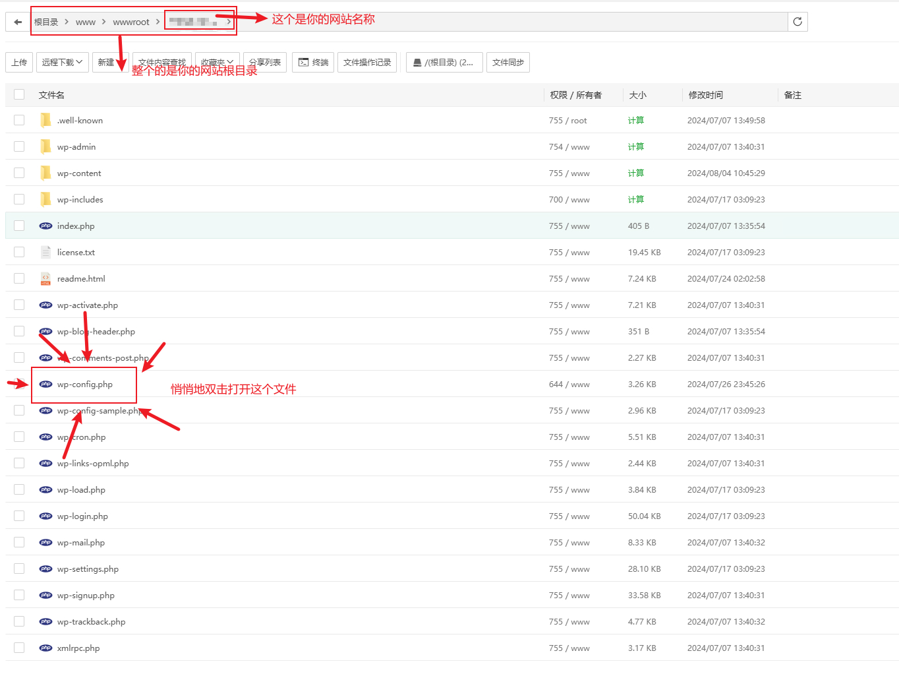This screenshot has width=899, height=678.
Task: Click the PHP icon for xmlrpc.php
Action: (x=45, y=648)
